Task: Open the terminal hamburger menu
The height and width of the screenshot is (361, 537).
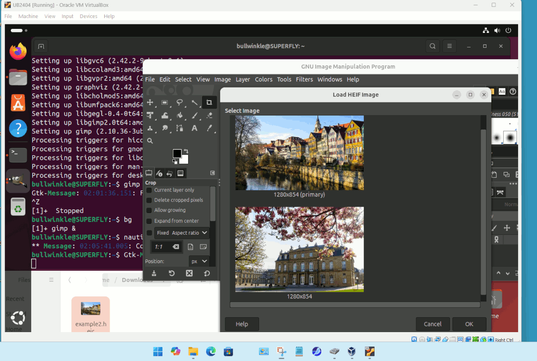Action: point(449,46)
